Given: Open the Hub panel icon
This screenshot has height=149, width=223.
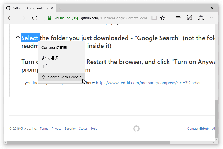Looking at the screenshot, I should tap(178, 18).
